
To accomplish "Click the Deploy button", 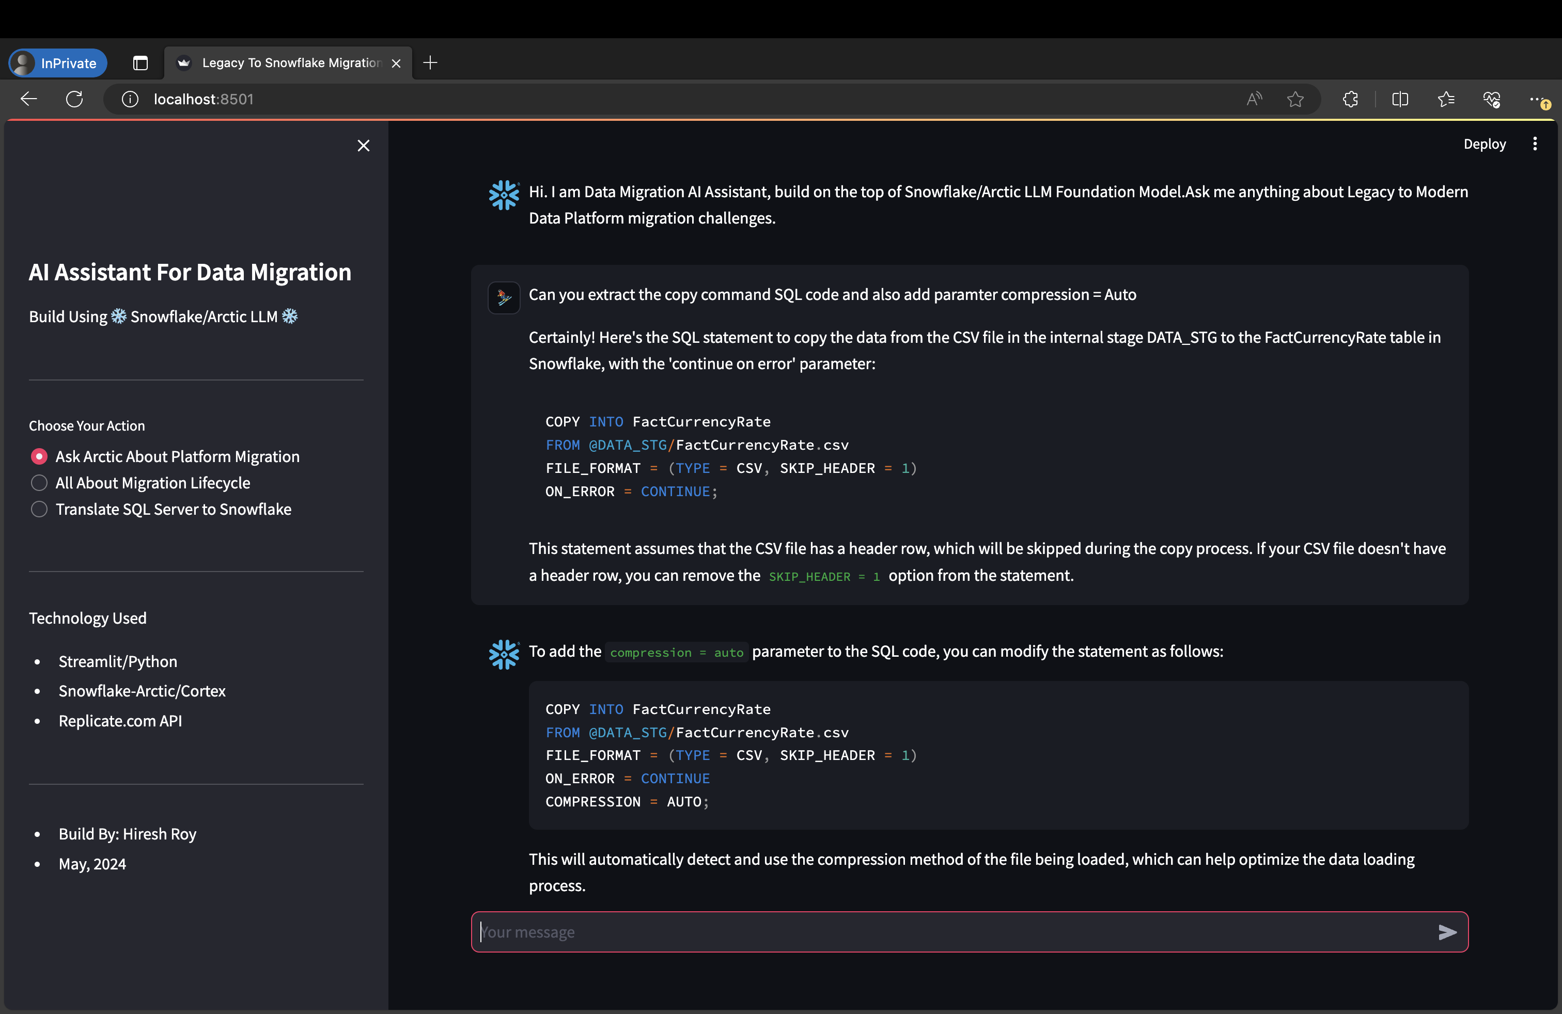I will click(x=1484, y=144).
